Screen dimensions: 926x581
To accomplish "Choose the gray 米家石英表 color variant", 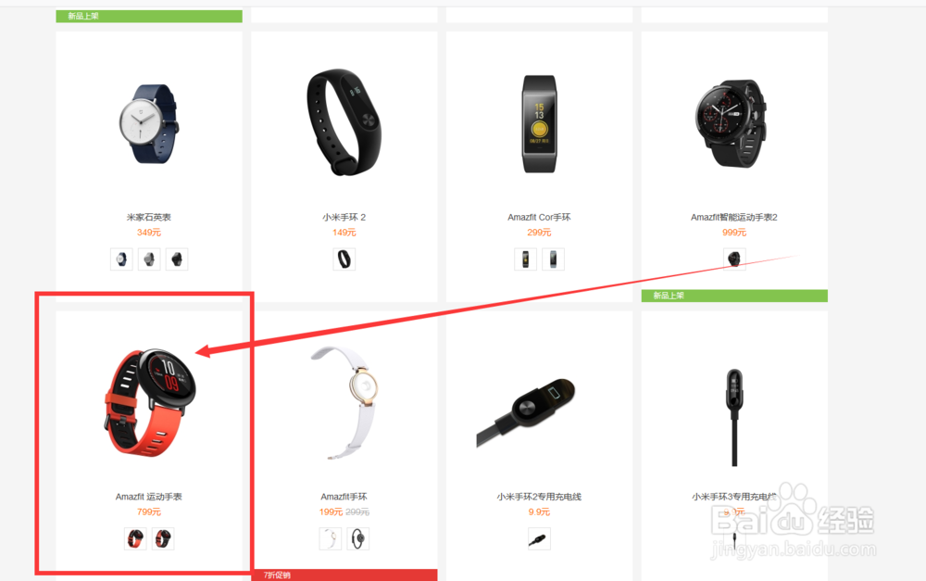I will 149,259.
